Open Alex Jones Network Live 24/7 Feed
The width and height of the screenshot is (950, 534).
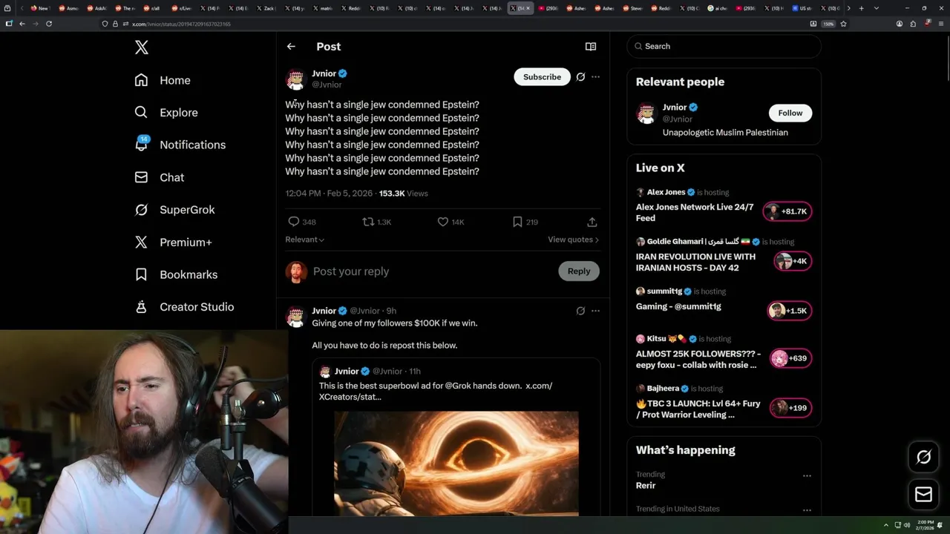695,212
